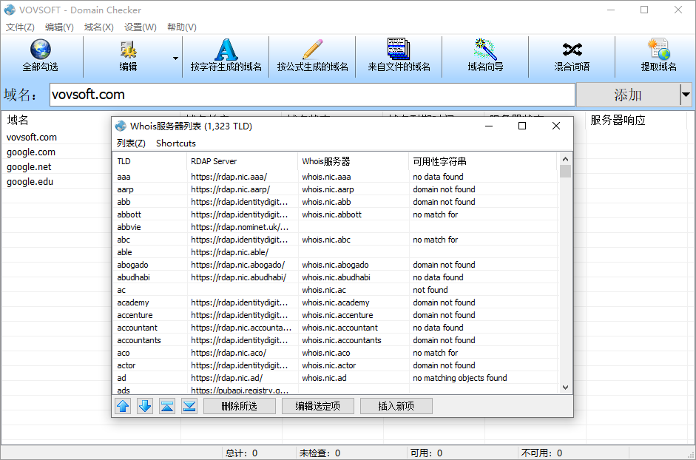This screenshot has width=696, height=460.
Task: Sort by the TLD column header
Action: pyautogui.click(x=150, y=161)
